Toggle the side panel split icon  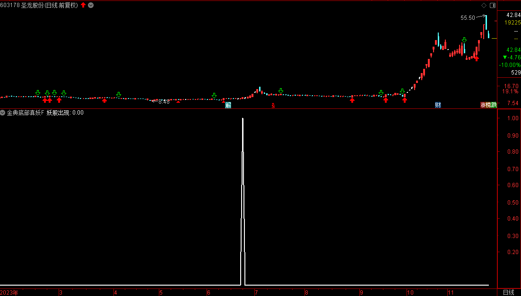493,5
